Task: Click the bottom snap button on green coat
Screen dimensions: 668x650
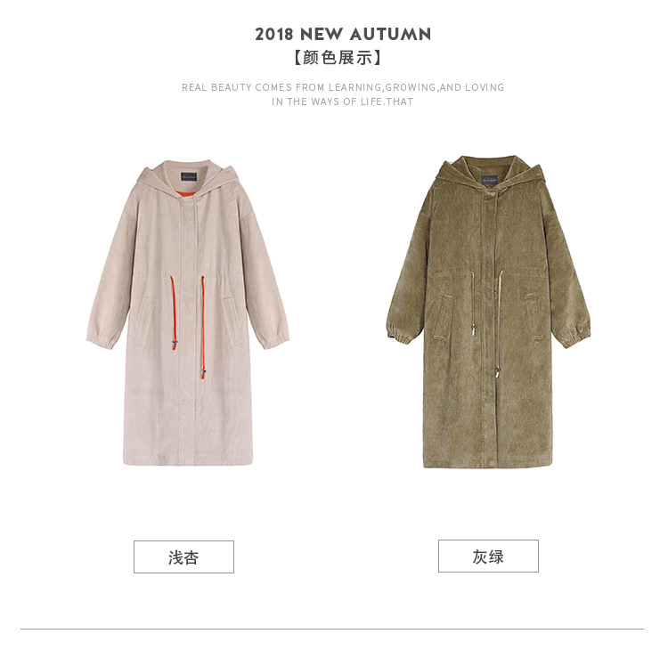Action: pyautogui.click(x=489, y=463)
